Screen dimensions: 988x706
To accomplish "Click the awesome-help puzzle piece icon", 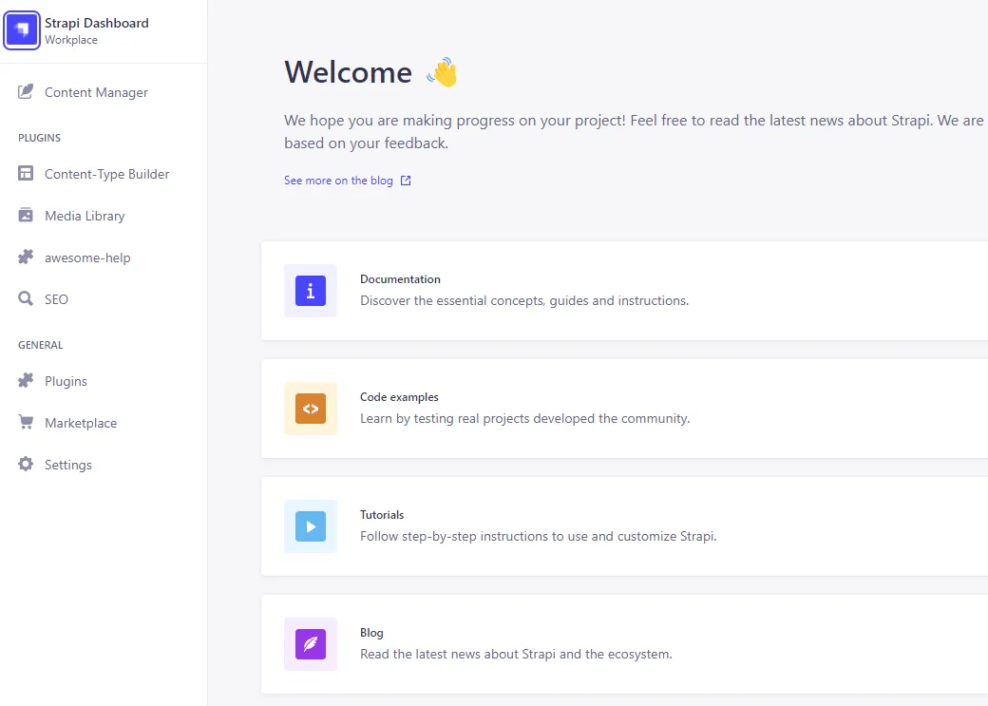I will point(26,258).
